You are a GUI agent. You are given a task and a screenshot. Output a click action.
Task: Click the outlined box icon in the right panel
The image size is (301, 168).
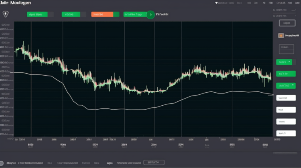pos(287,49)
